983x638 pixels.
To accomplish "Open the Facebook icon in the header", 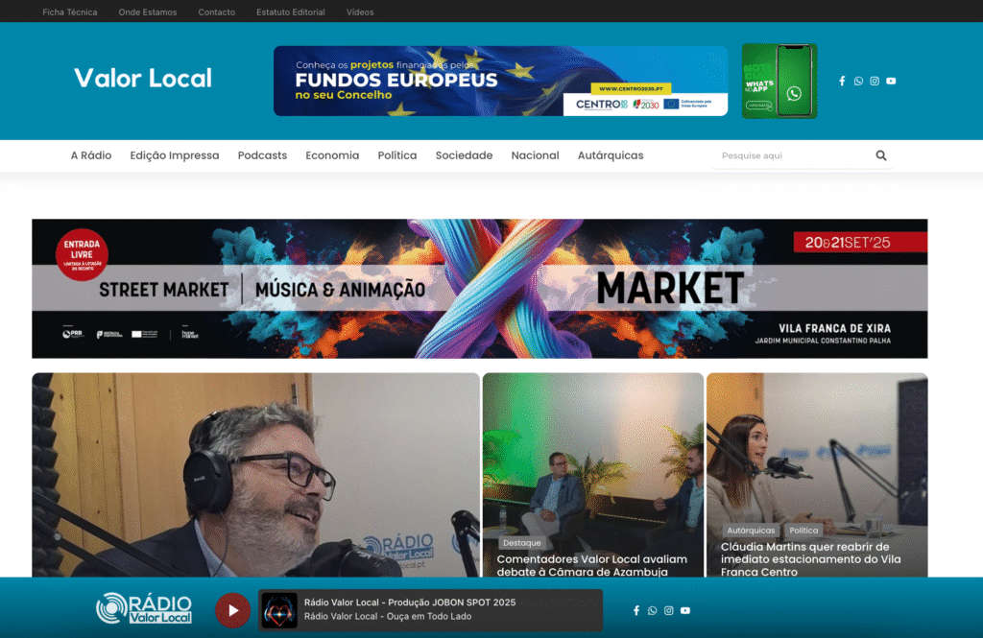I will point(843,81).
